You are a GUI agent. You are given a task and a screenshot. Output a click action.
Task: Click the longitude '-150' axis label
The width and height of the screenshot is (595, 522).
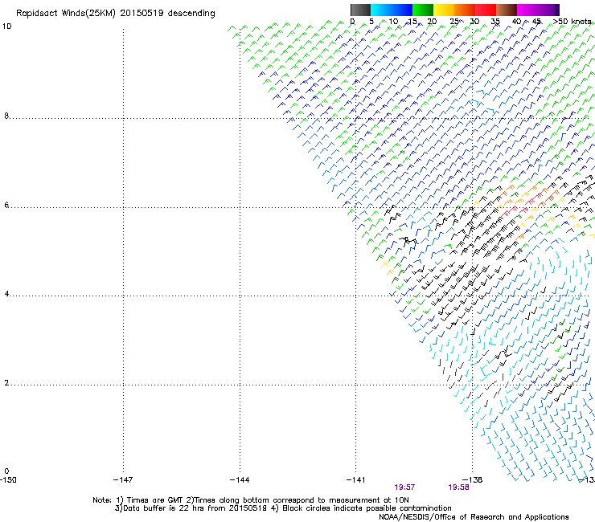click(x=8, y=480)
